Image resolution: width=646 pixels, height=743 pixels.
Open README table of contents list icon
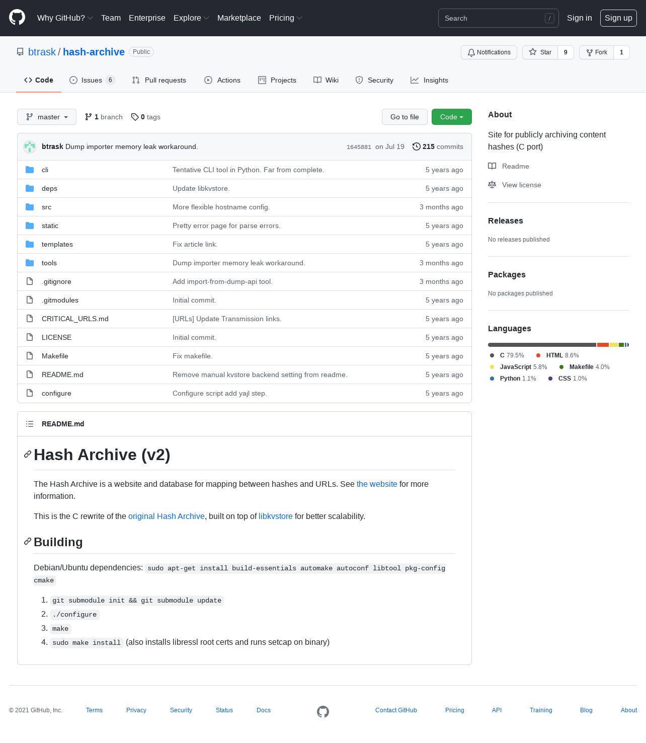(x=30, y=424)
